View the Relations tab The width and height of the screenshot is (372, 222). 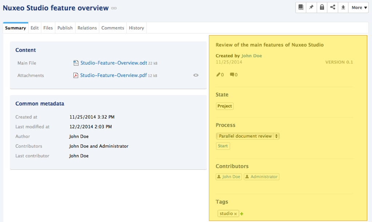coord(87,28)
